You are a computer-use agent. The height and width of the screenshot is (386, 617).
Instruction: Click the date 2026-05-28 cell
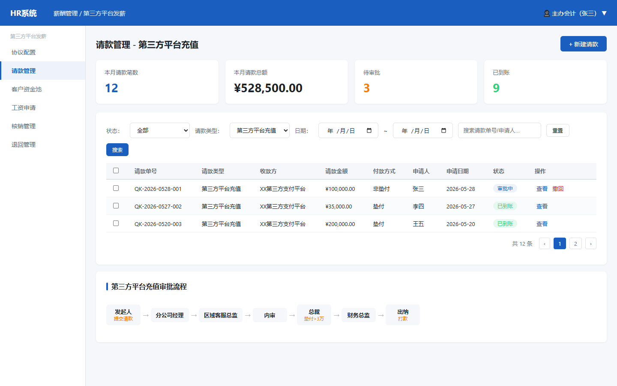(461, 189)
